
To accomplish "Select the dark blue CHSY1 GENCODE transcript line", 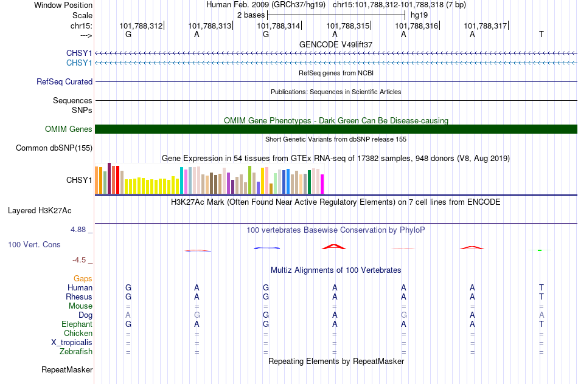I will [x=336, y=53].
